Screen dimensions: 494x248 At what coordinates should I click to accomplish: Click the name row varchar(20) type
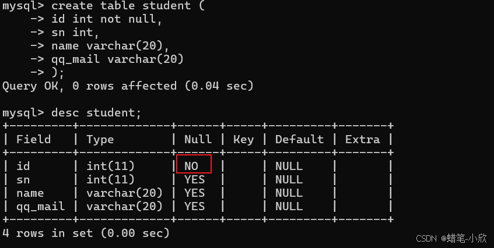(124, 193)
